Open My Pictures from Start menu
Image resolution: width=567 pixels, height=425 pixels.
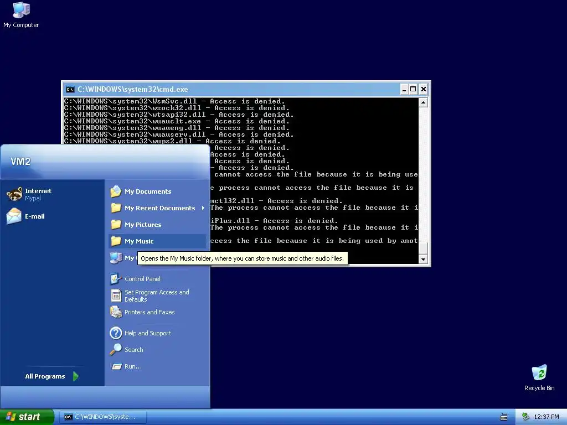(x=157, y=225)
